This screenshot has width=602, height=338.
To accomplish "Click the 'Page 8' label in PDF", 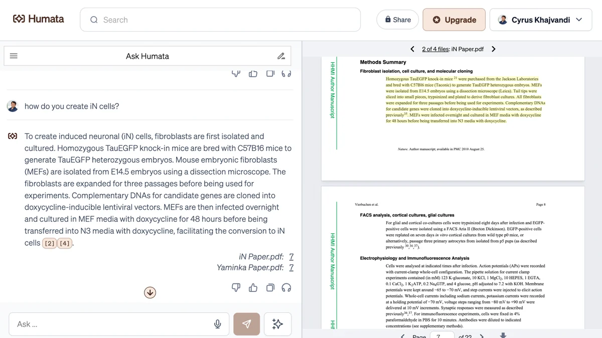I will point(540,204).
